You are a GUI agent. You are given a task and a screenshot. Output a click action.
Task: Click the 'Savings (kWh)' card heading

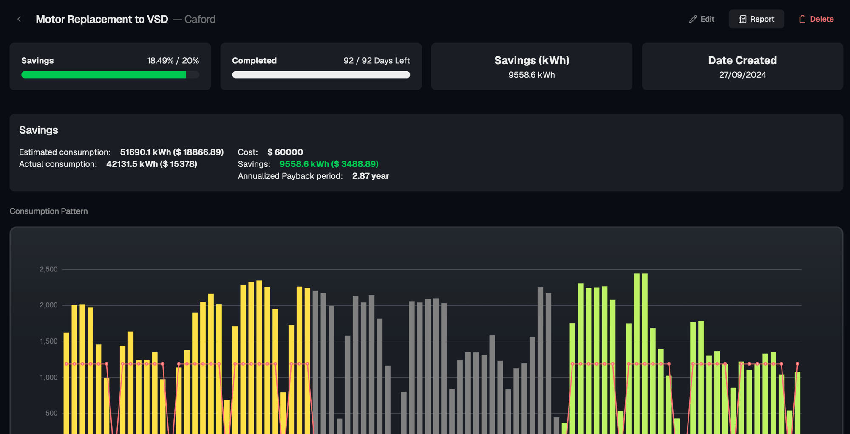(x=532, y=60)
